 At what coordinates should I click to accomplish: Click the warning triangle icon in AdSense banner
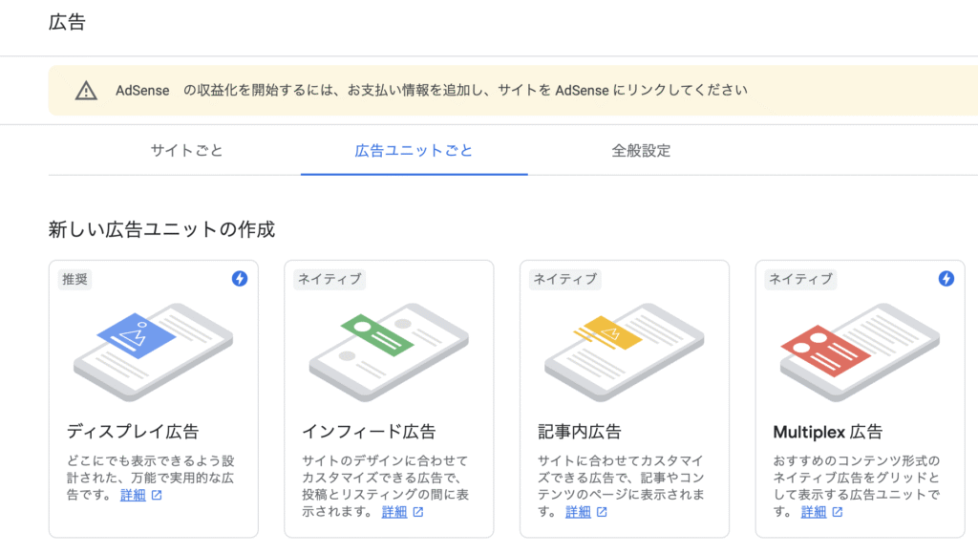tap(86, 91)
